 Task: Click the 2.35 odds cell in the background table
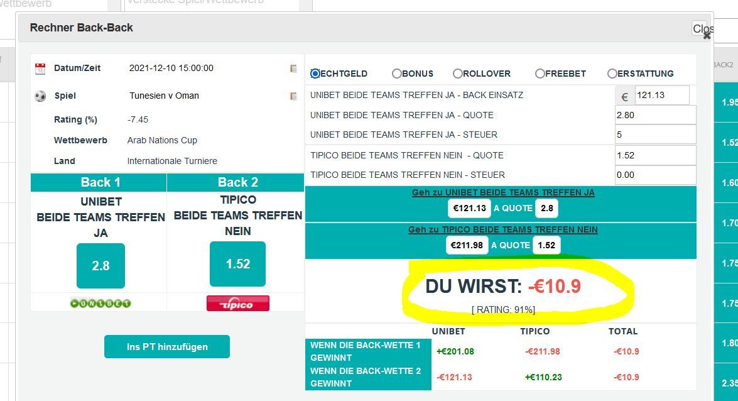pos(726,383)
